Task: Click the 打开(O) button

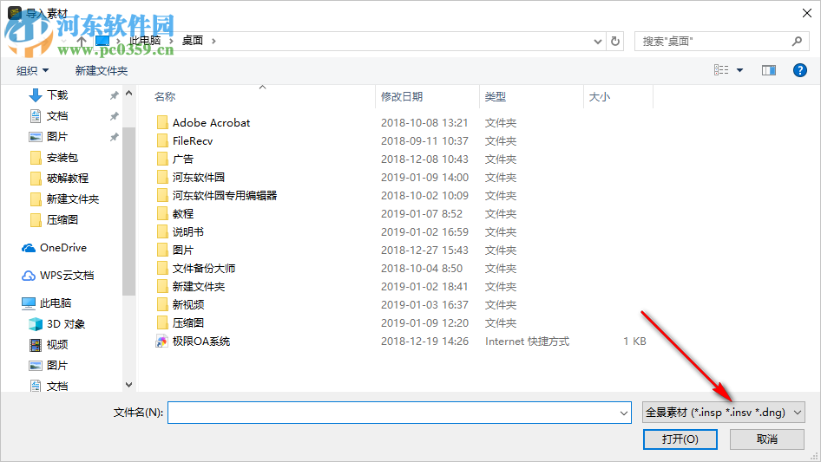Action: pyautogui.click(x=680, y=439)
